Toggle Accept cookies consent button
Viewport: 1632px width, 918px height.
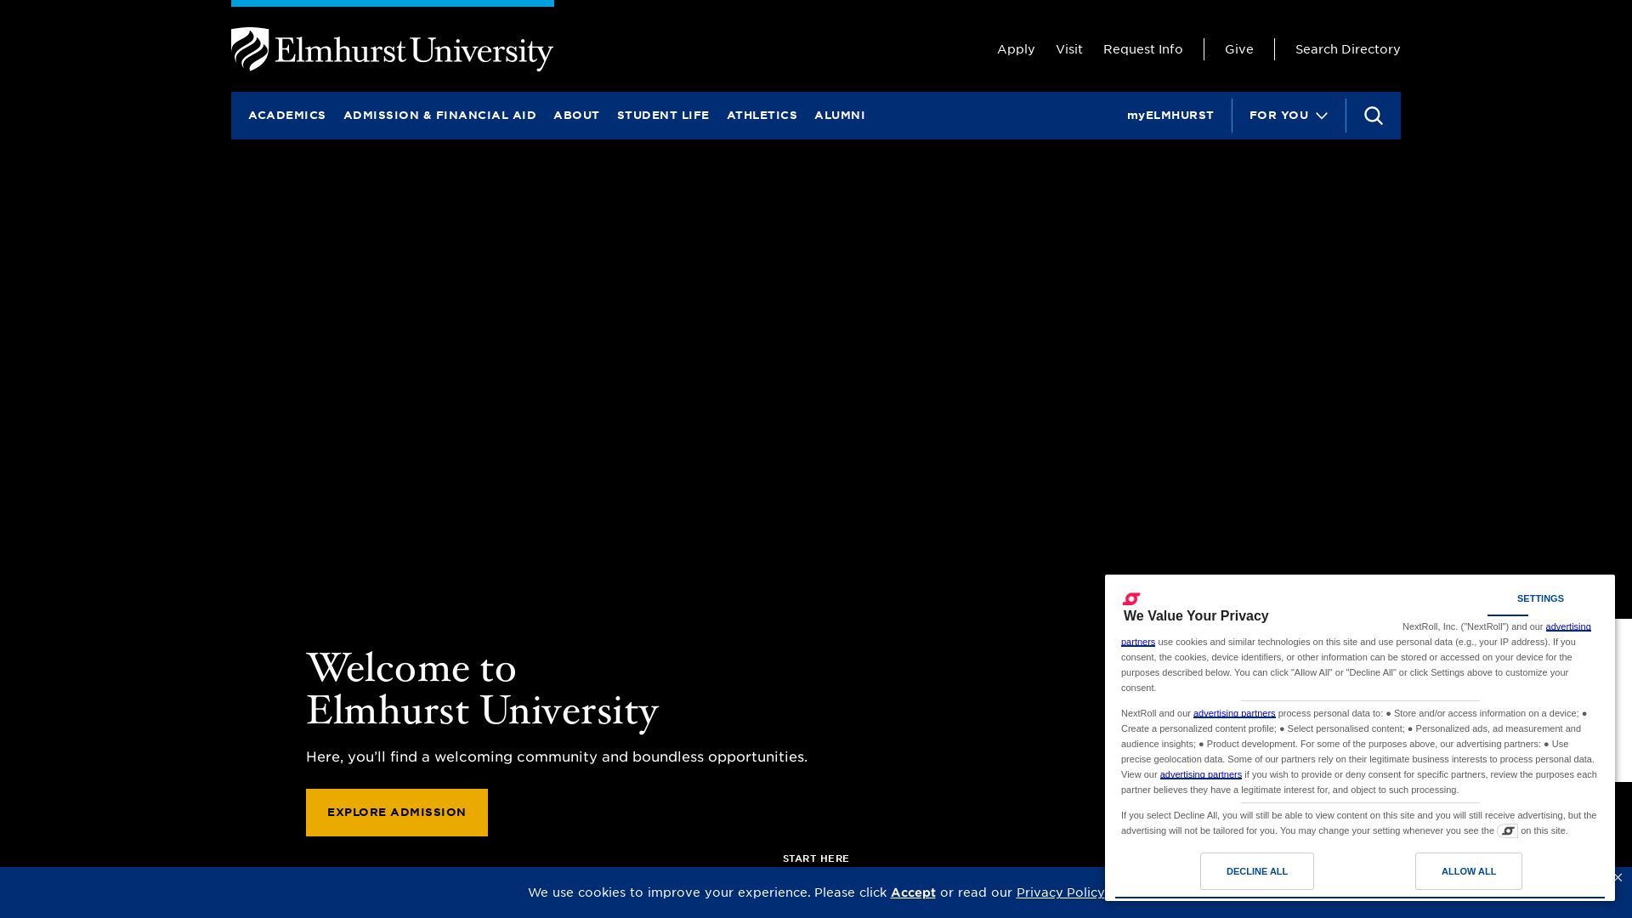[914, 892]
